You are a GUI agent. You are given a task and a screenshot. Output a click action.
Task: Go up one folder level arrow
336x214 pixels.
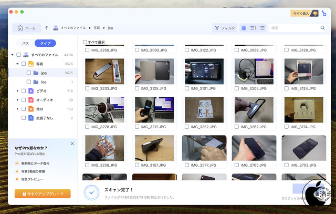coord(47,28)
